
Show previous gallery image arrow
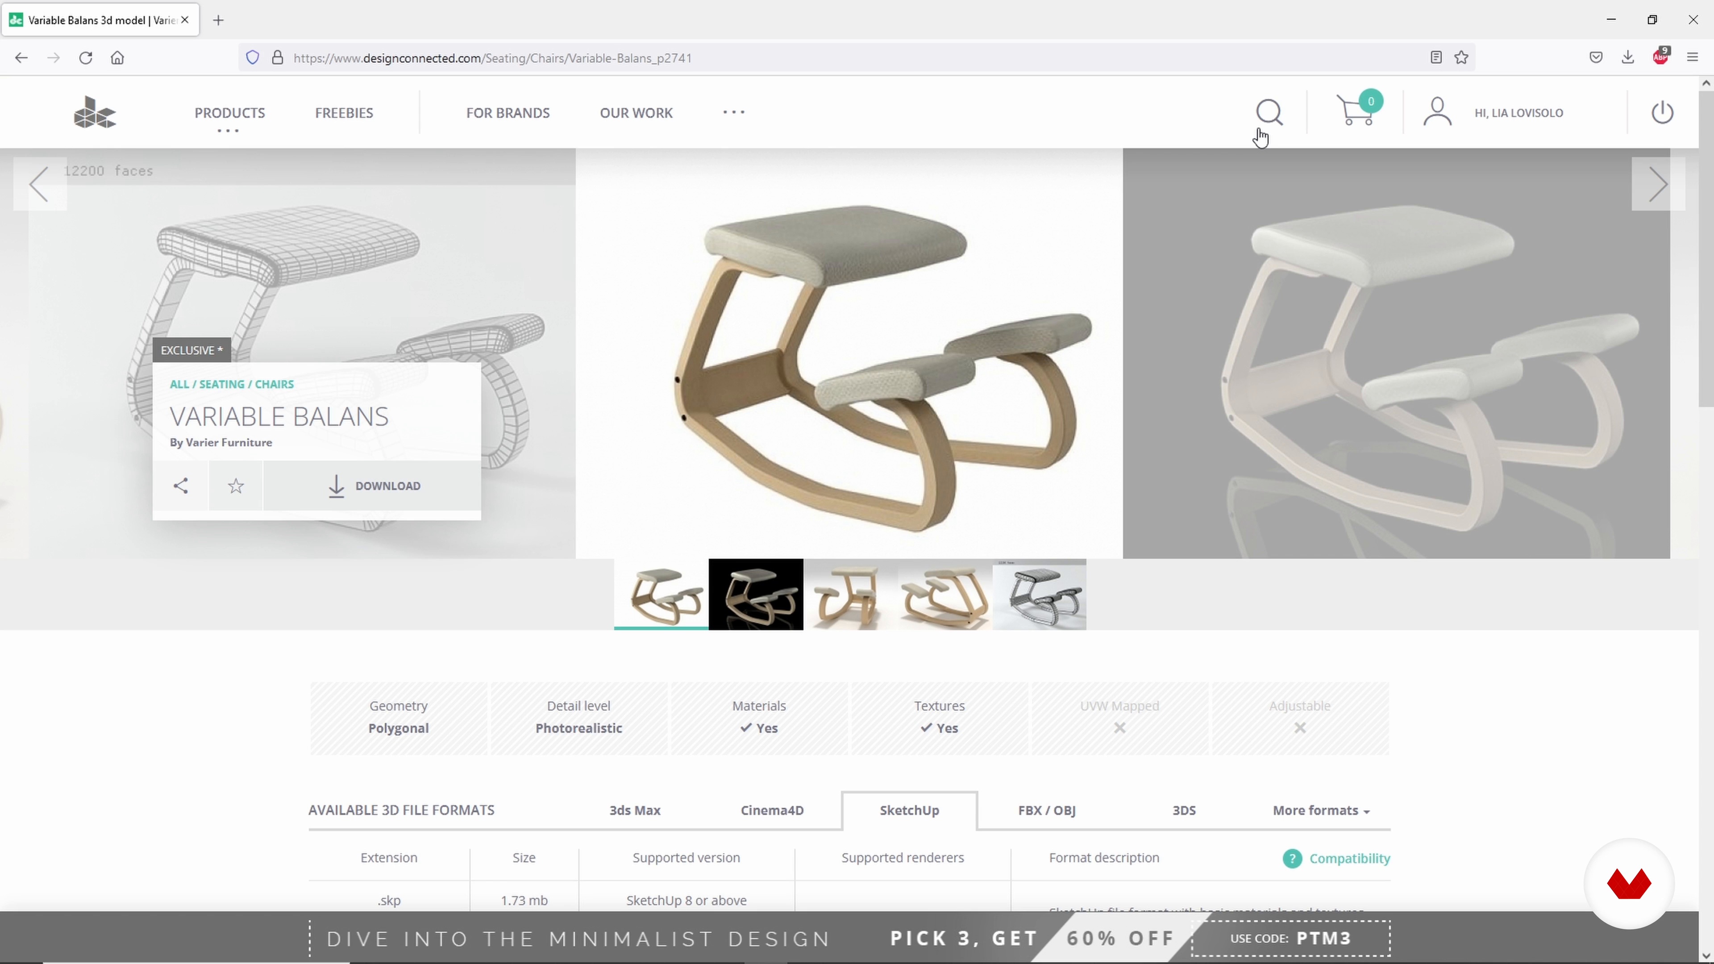[39, 183]
